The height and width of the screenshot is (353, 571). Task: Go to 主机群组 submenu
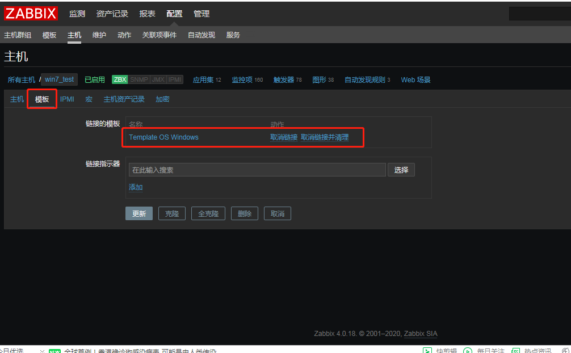pos(18,35)
